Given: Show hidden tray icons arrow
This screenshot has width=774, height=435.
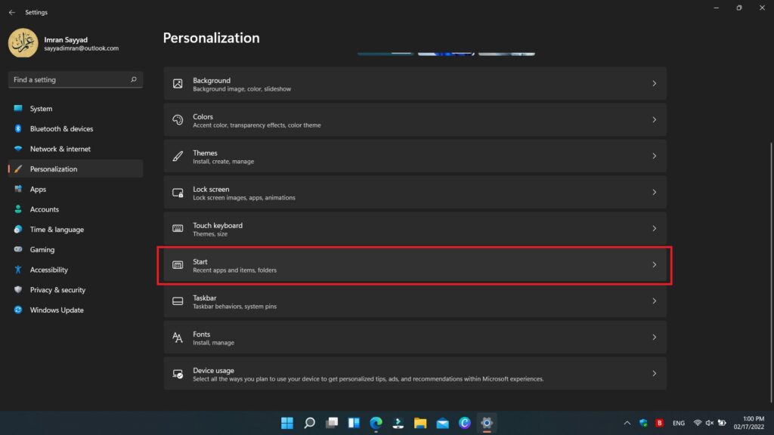Looking at the screenshot, I should (627, 423).
